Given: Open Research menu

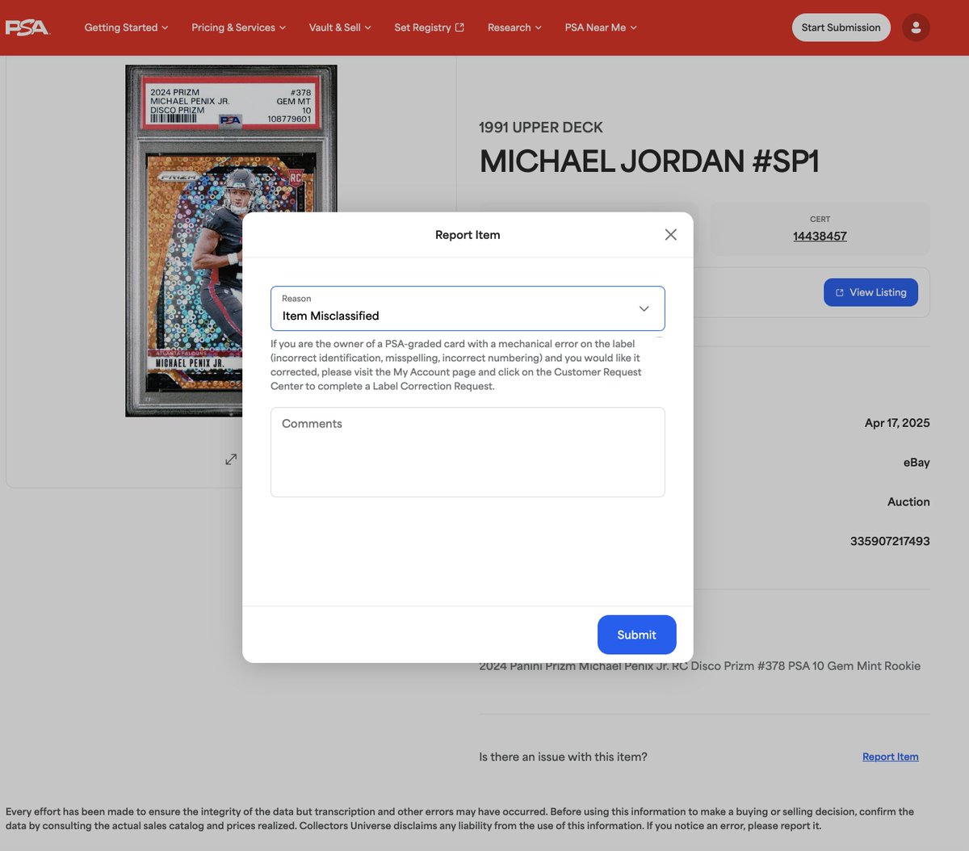Looking at the screenshot, I should pos(514,27).
